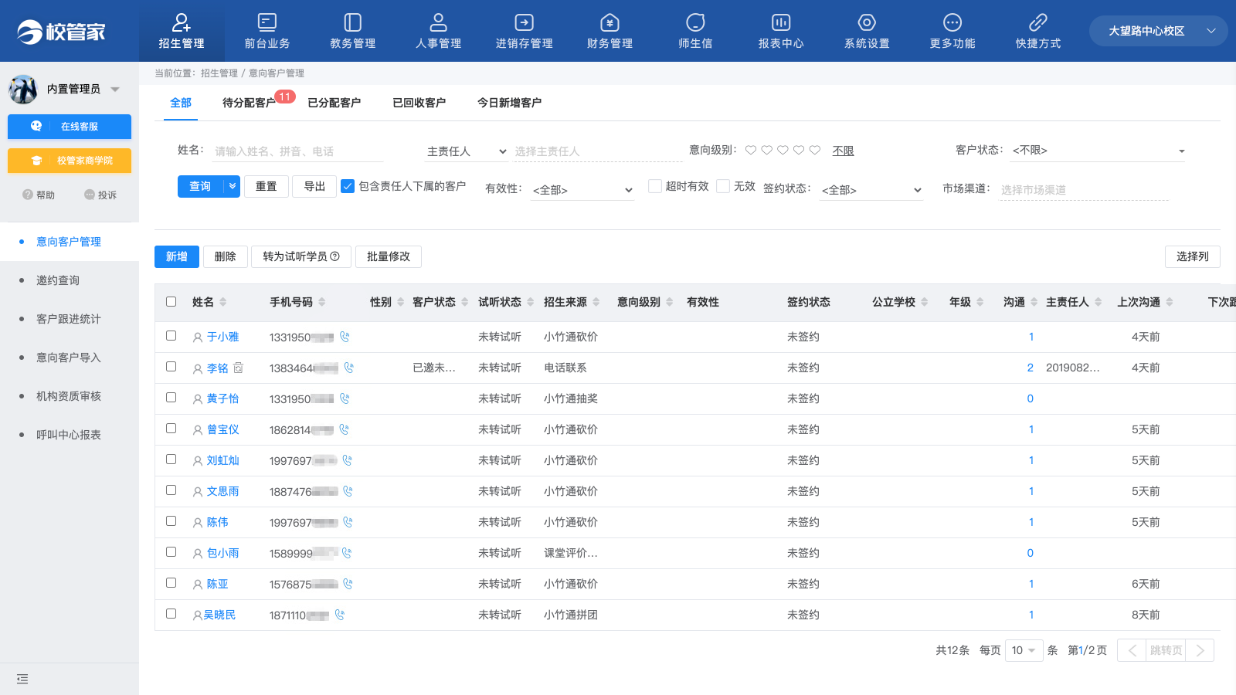Expand the 主责任人 filter type dropdown
This screenshot has height=695, width=1236.
467,151
